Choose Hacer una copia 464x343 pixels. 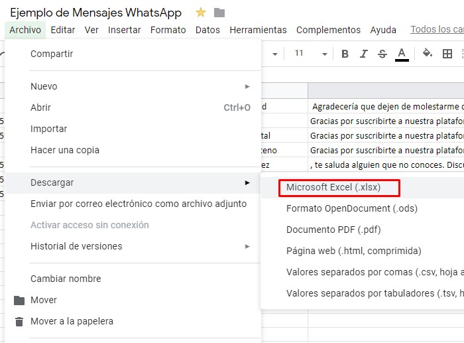tap(133, 150)
